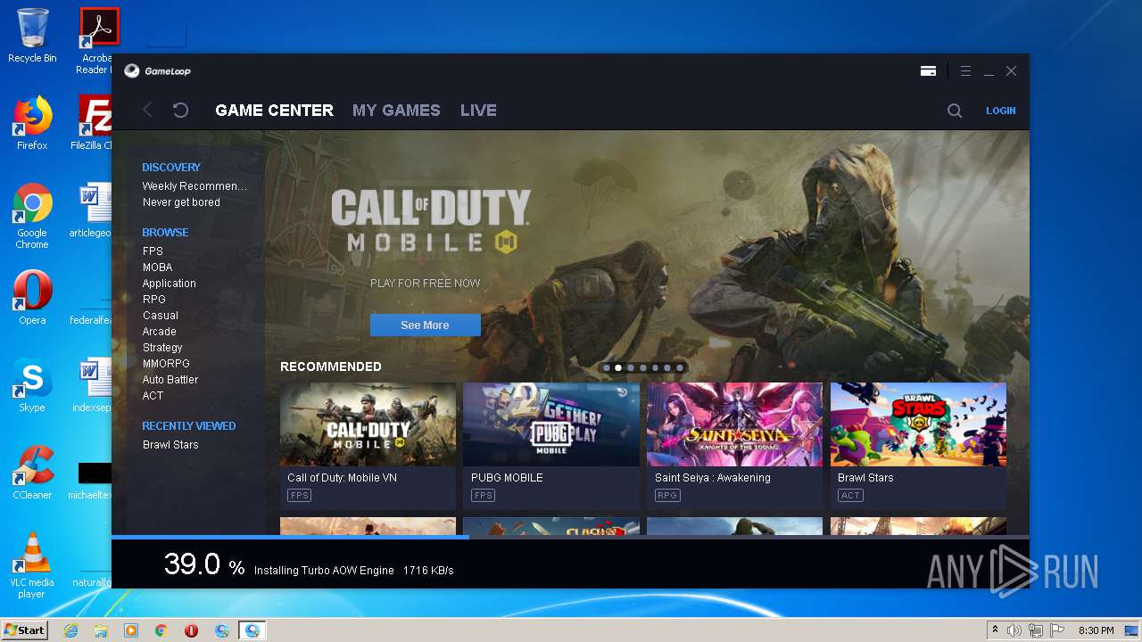This screenshot has width=1142, height=642.
Task: Click the volume speaker tray icon
Action: tap(1014, 630)
